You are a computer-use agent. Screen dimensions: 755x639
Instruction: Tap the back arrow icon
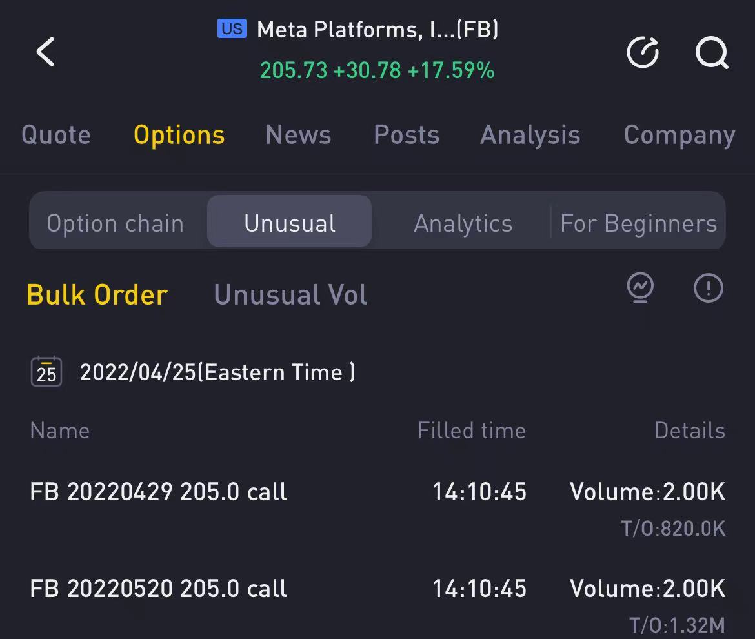[x=45, y=52]
